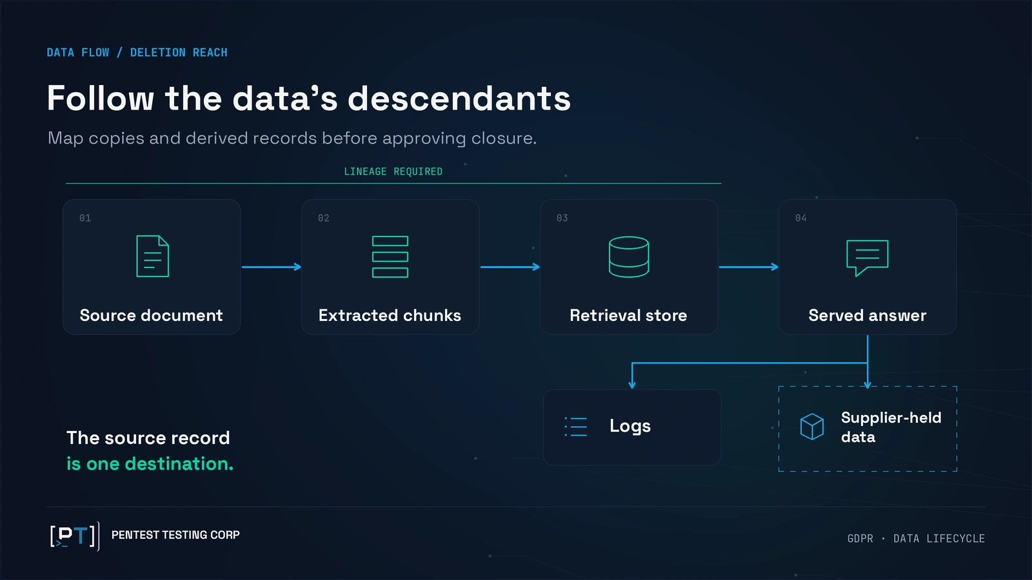Click step number '02' on second card
Viewport: 1032px width, 580px height.
click(324, 218)
